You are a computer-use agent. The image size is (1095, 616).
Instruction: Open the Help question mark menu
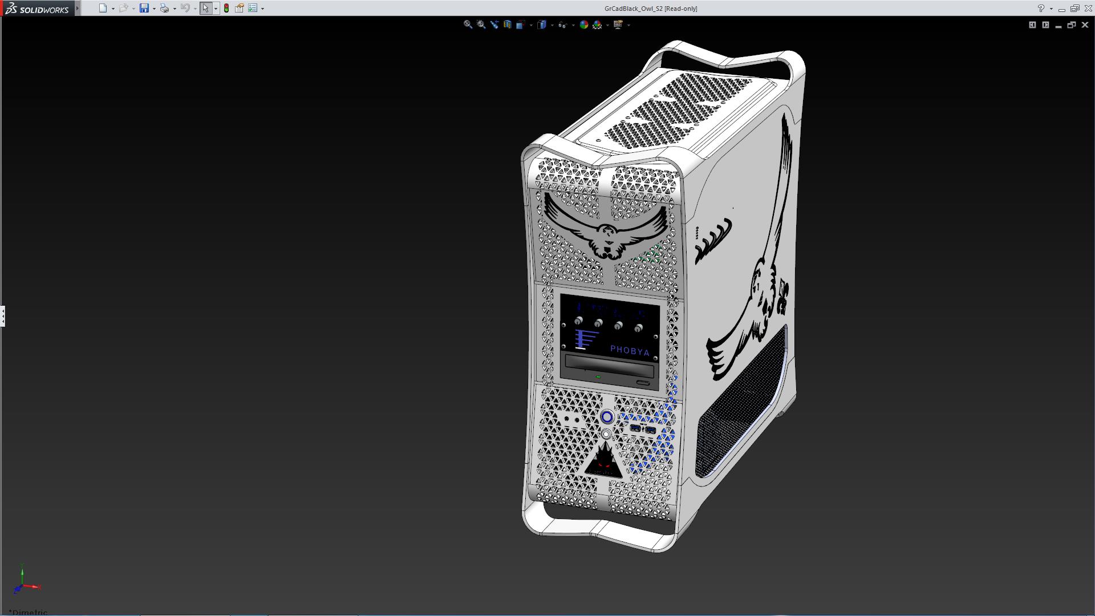pyautogui.click(x=1041, y=8)
